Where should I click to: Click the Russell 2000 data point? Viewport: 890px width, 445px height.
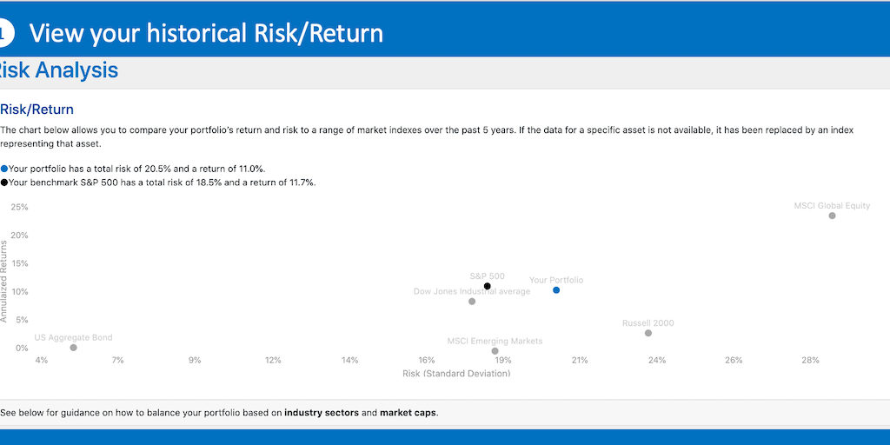[x=648, y=333]
